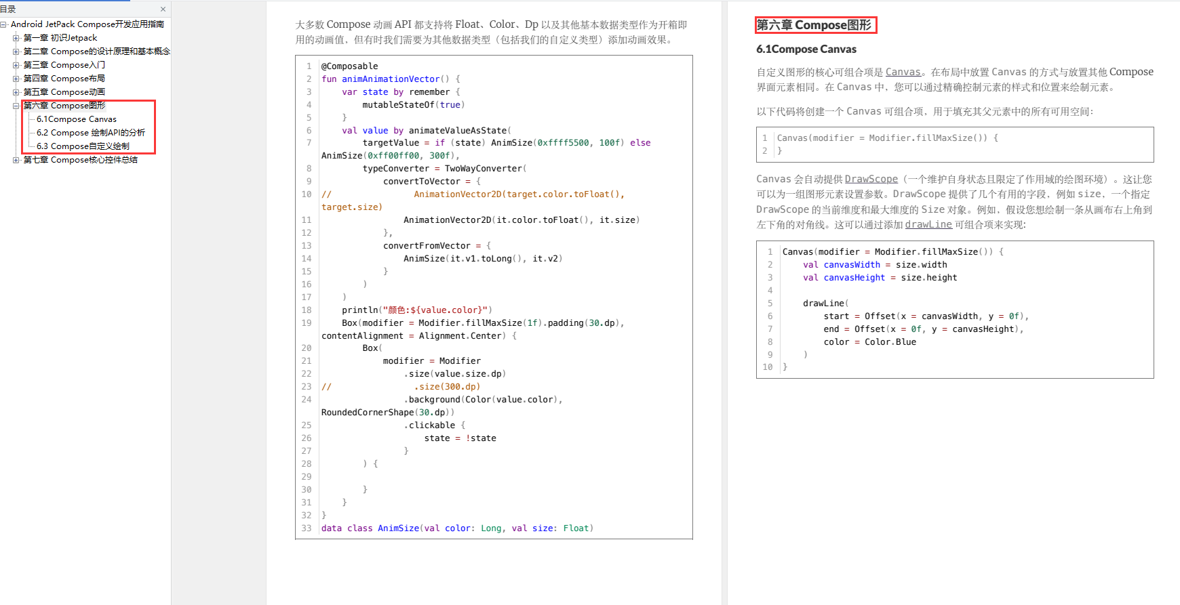Screen dimensions: 1180x605
Task: Open the 6.1Compose Canvas bookmark
Action: [x=77, y=119]
